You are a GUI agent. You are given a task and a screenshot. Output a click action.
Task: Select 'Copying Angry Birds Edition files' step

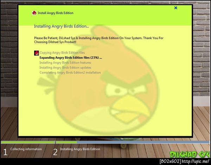(x=62, y=53)
